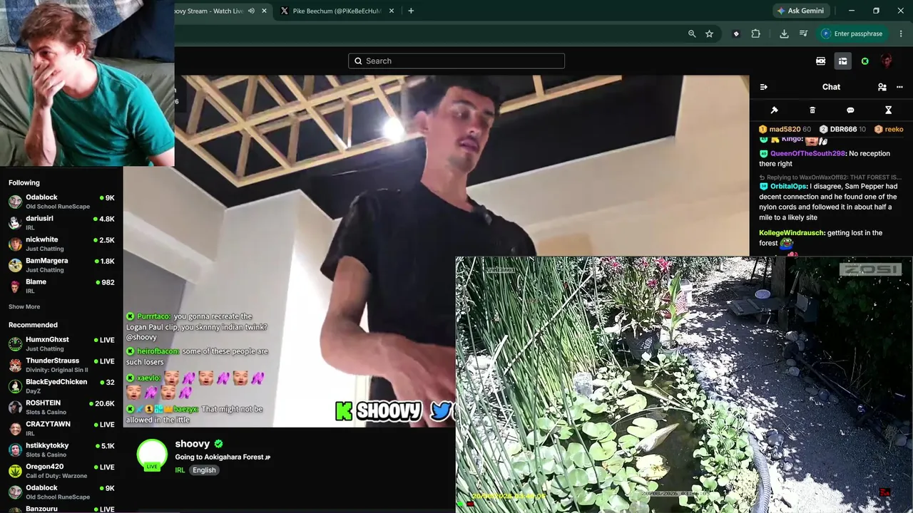The image size is (913, 513).
Task: Collapse the chat panel with arrow icon
Action: coord(764,87)
